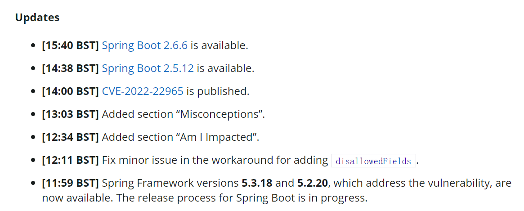Click the bold 5.2.20 version text
Viewport: 524px width, 211px height.
click(313, 183)
